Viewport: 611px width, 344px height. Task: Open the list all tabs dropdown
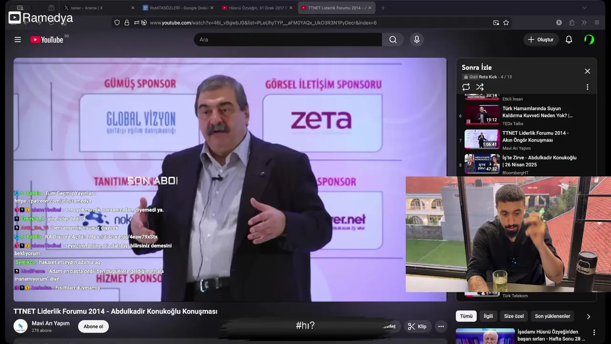[x=584, y=8]
